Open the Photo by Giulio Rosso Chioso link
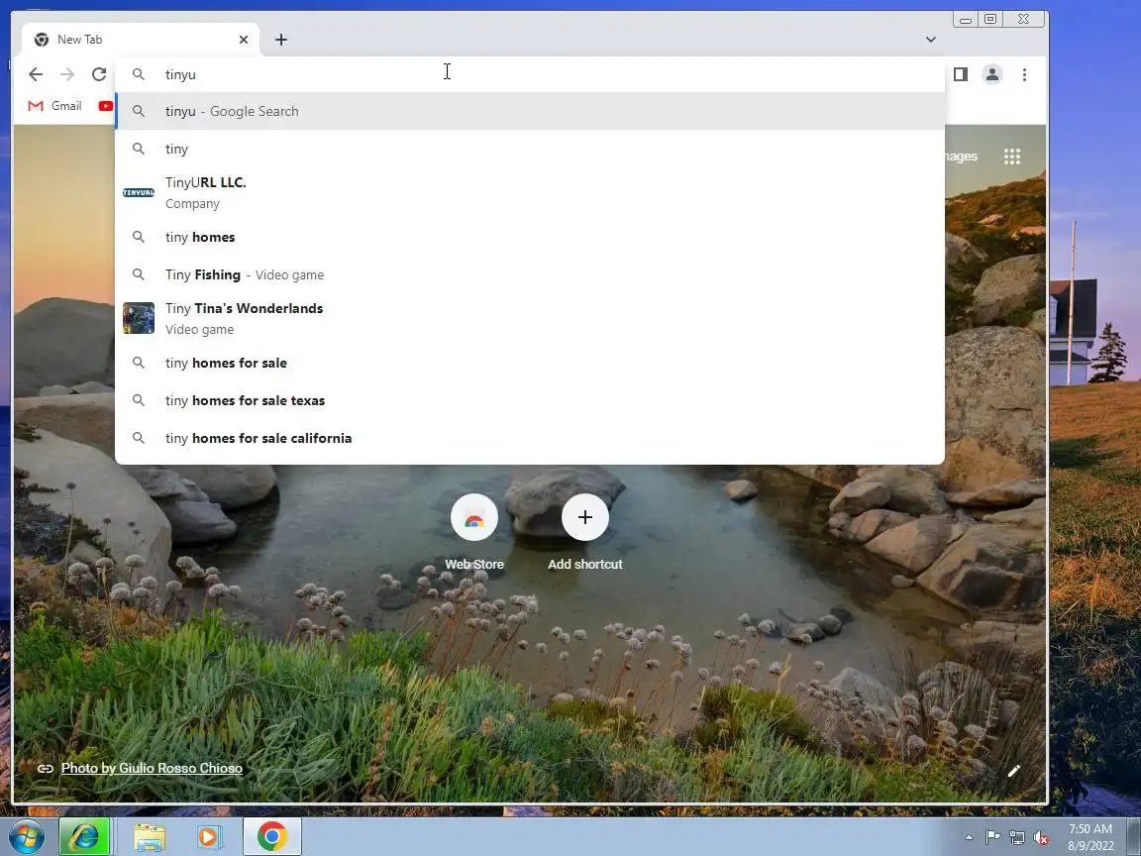This screenshot has width=1141, height=856. pyautogui.click(x=152, y=768)
